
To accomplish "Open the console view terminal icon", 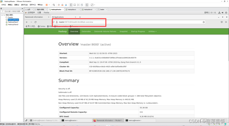I will pyautogui.click(x=87, y=5).
